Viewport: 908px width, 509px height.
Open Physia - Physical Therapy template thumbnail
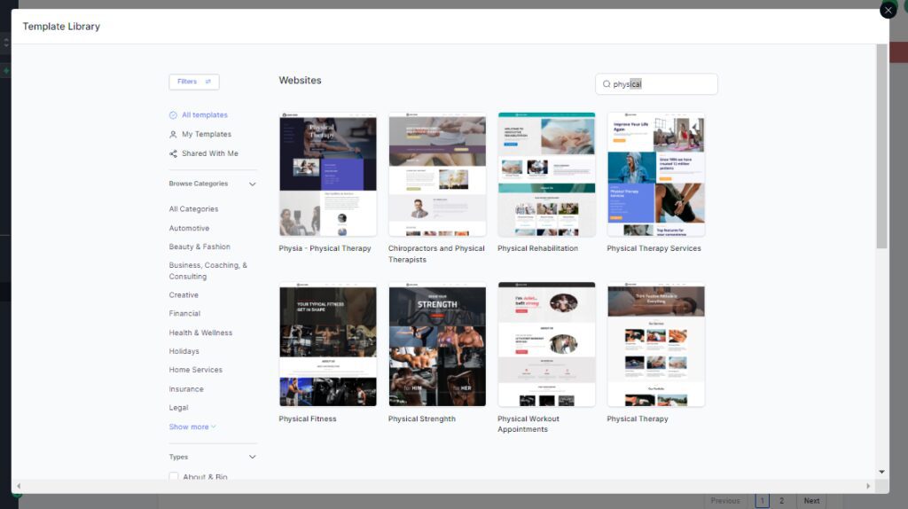[327, 175]
